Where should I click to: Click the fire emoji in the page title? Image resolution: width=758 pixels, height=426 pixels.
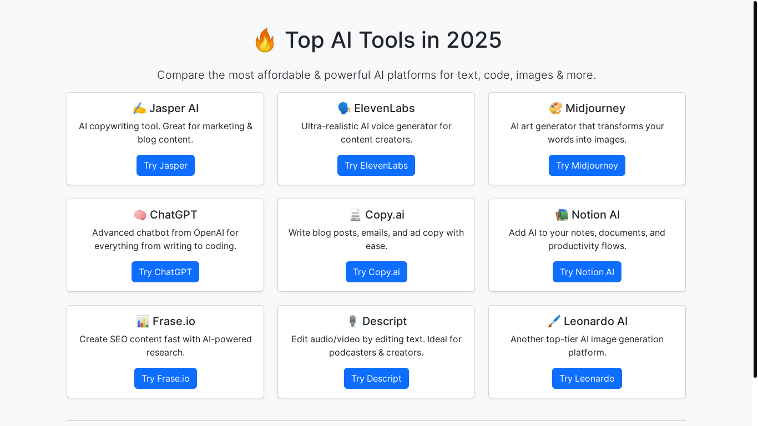pos(265,41)
